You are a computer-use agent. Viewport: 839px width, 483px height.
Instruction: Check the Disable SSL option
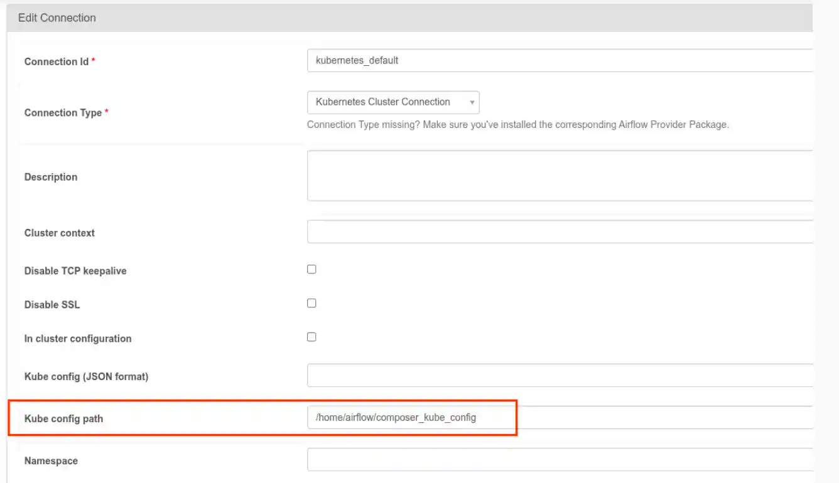pyautogui.click(x=311, y=302)
